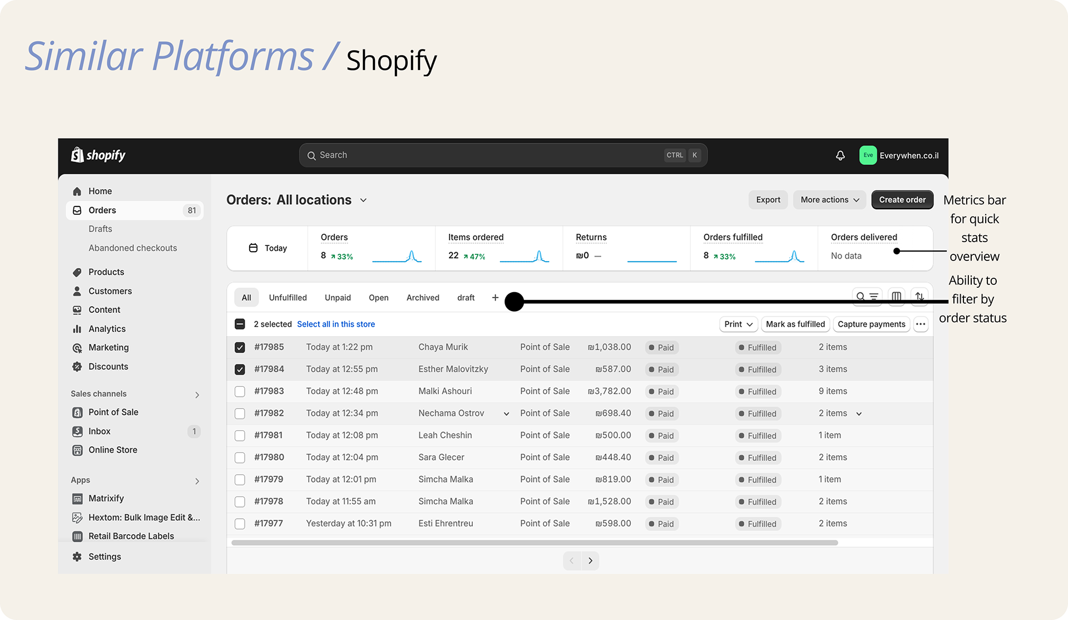Switch to the Archived tab
Screen dimensions: 1068x620
coord(423,298)
